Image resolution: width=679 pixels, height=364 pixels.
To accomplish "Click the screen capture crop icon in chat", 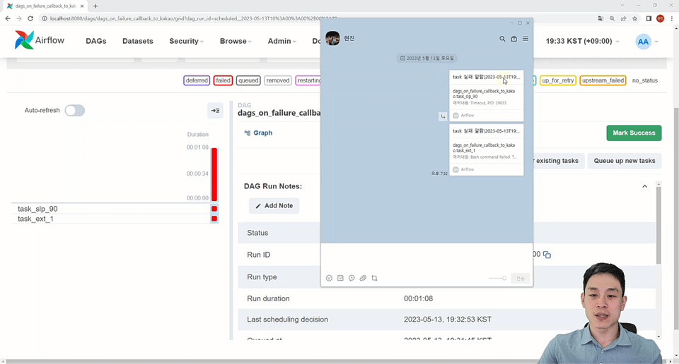I will [375, 278].
